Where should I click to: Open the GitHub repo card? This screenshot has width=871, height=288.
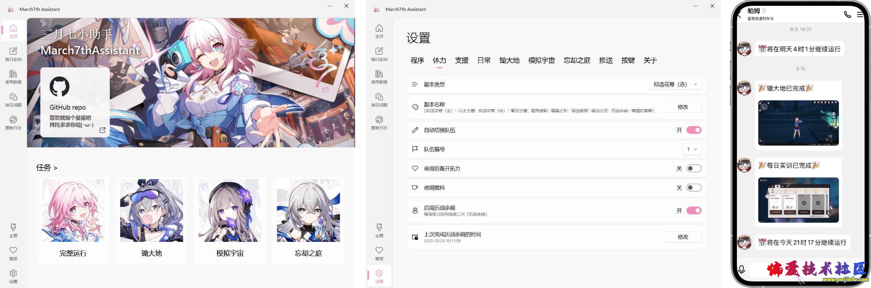pos(75,102)
